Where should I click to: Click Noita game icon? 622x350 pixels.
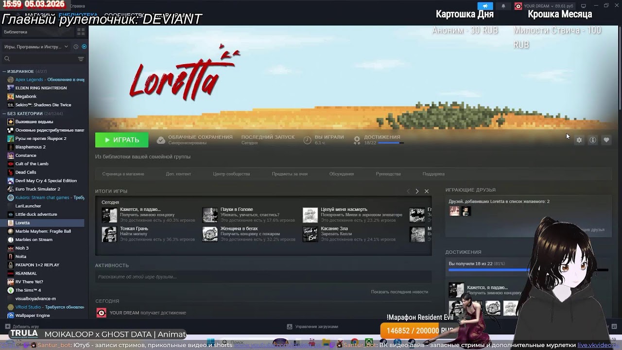pos(11,257)
